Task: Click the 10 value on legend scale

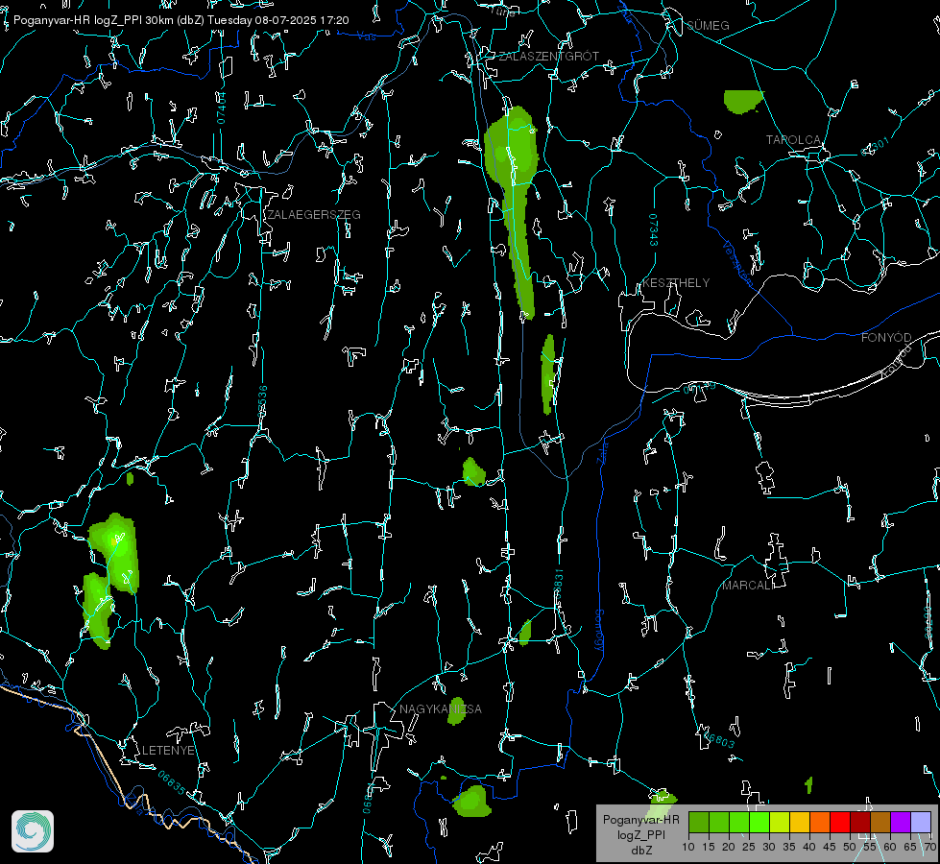Action: tap(688, 847)
